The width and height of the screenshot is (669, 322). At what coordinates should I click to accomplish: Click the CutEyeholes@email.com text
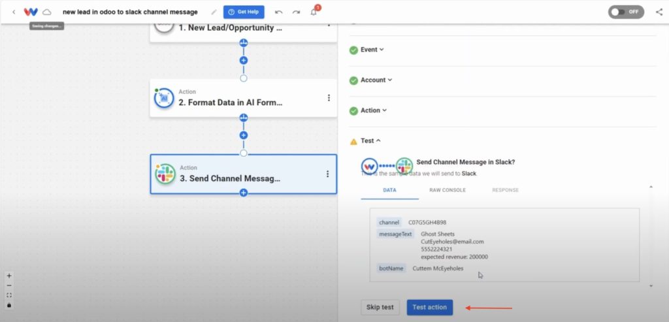[452, 242]
